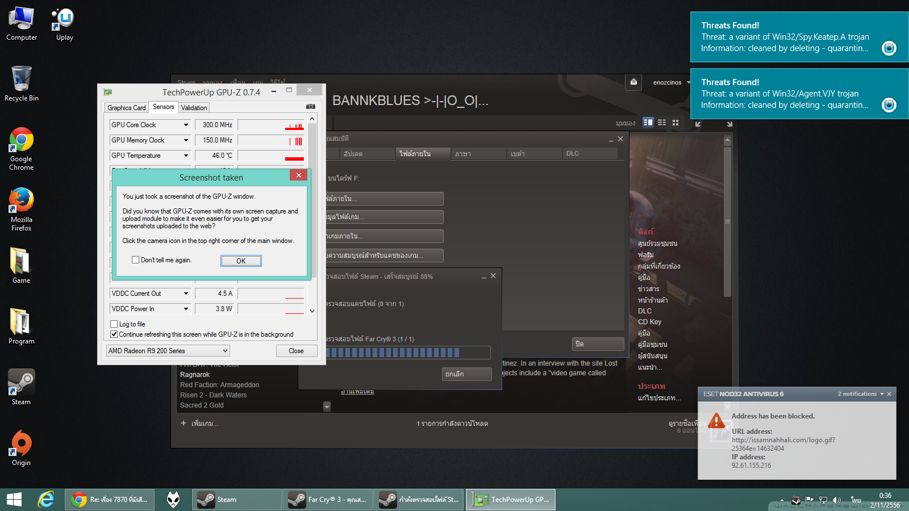909x511 pixels.
Task: Switch Steam library to grid view icon
Action: [676, 122]
